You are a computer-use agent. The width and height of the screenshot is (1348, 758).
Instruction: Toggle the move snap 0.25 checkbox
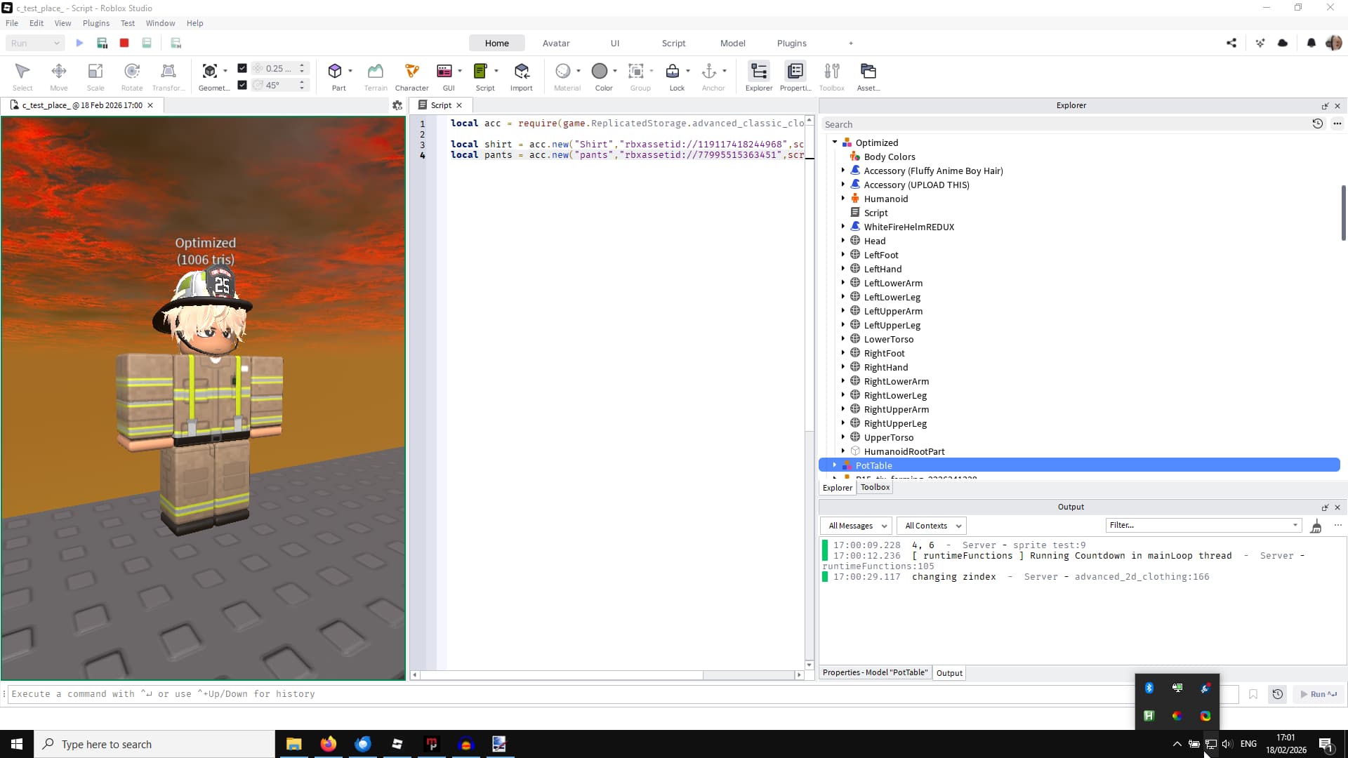(x=242, y=68)
